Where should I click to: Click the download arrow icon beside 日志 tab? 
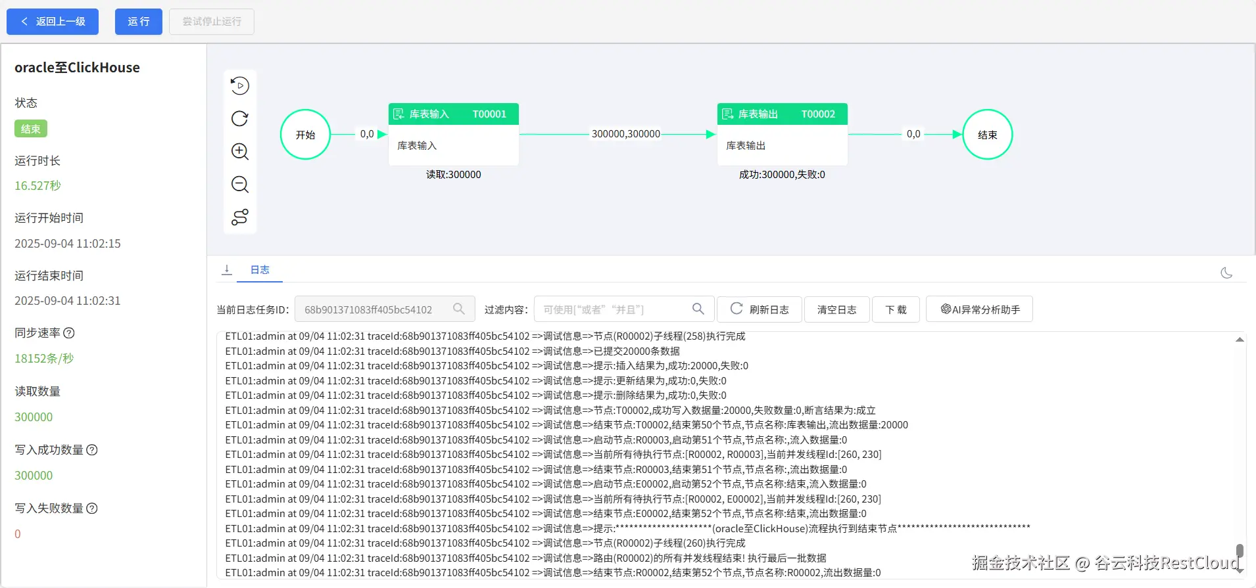(x=227, y=270)
